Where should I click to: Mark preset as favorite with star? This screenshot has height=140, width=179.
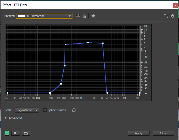[93, 16]
